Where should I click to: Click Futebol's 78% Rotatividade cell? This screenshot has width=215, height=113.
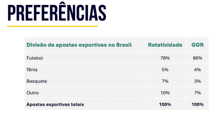(165, 58)
